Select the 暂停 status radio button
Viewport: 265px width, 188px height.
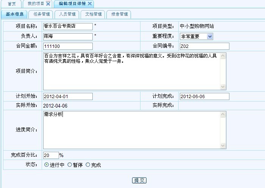pyautogui.click(x=70, y=165)
